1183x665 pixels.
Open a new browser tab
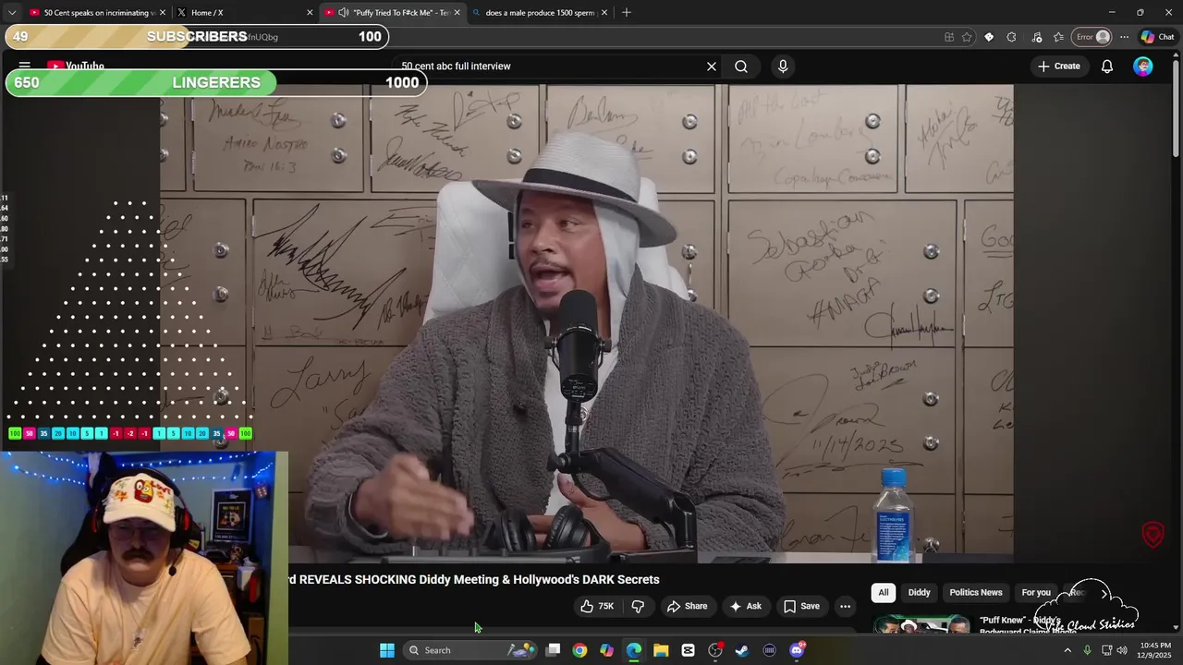tap(627, 13)
